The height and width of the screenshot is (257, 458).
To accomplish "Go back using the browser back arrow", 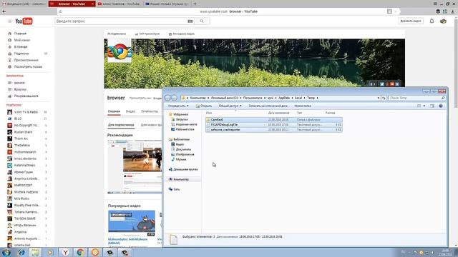I will pos(4,11).
